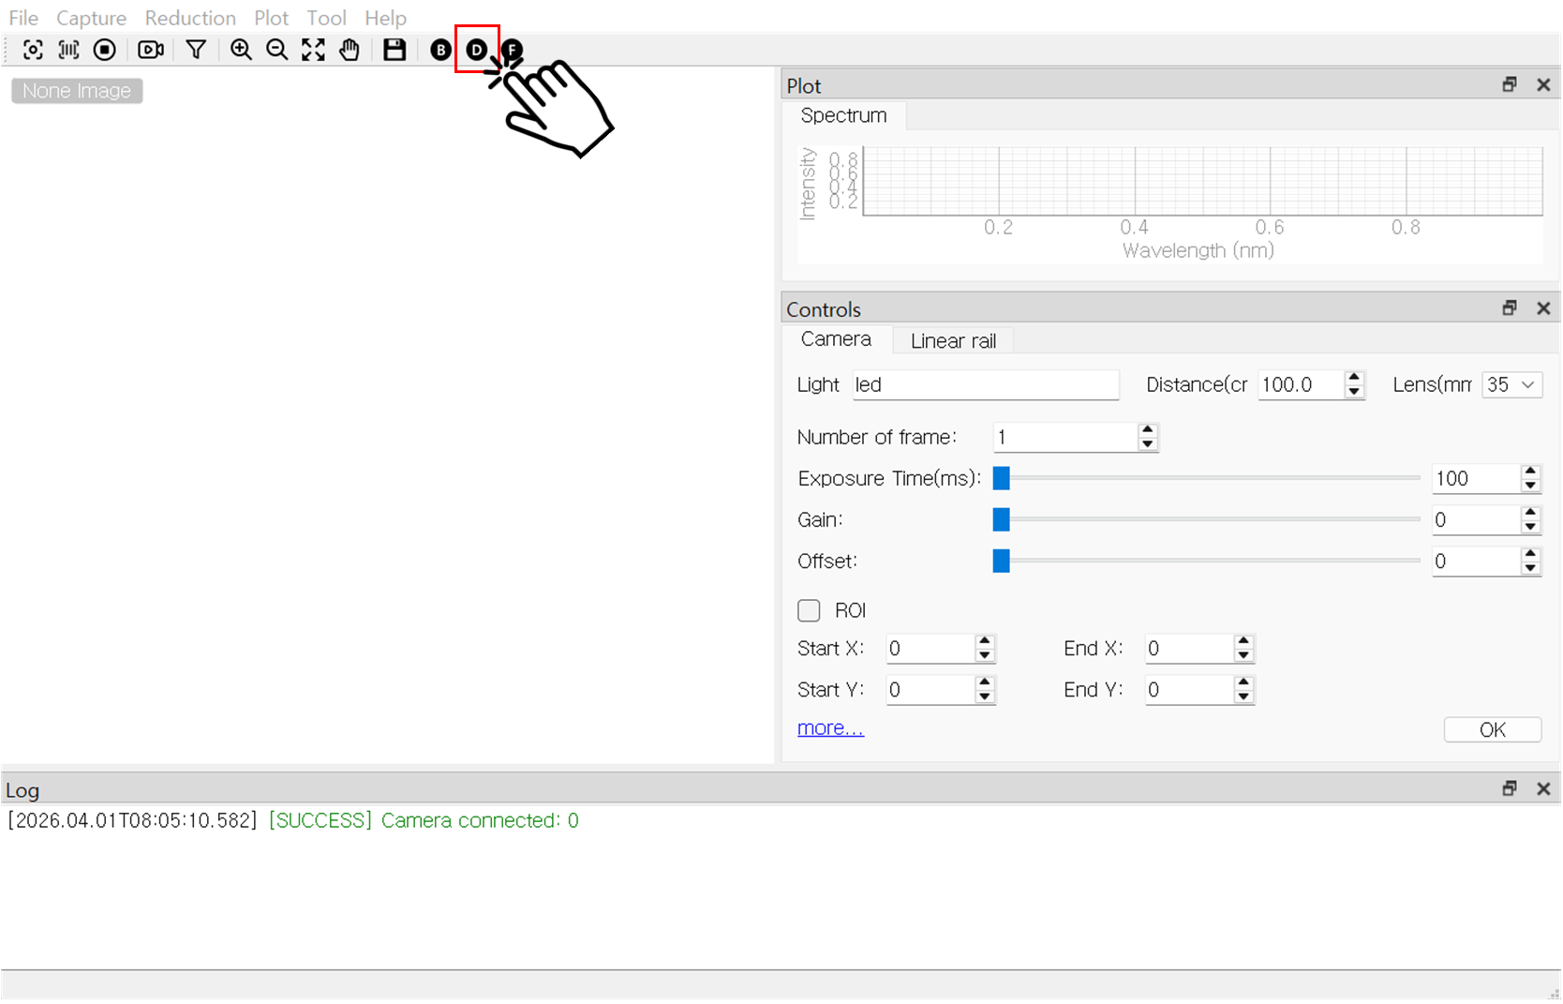This screenshot has width=1563, height=1004.
Task: Increase Exposure Time spinner value
Action: [x=1530, y=472]
